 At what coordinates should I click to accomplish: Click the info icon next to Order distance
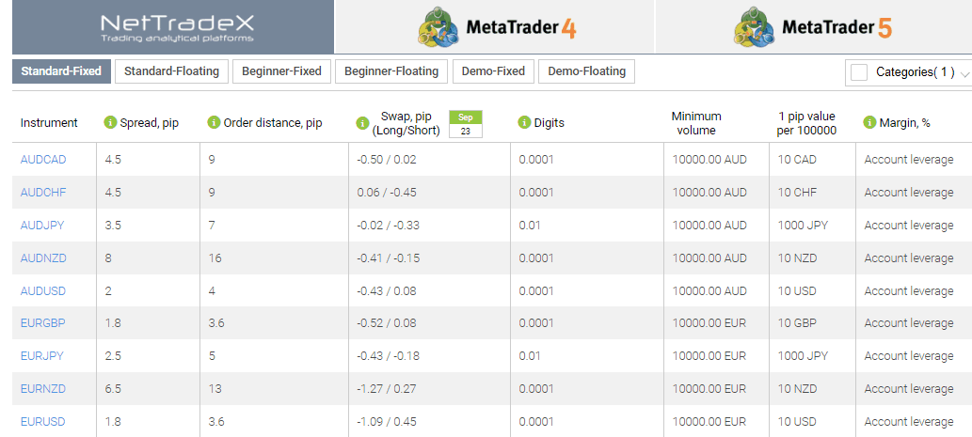coord(214,122)
